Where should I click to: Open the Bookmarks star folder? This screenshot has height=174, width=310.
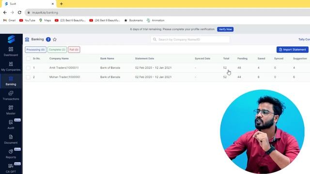[x=134, y=20]
